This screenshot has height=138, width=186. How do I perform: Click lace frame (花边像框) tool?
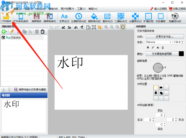(x=161, y=18)
